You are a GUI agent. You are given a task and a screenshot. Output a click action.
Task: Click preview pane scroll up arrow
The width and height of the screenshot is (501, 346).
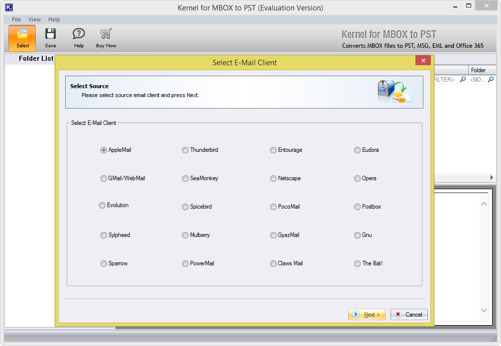(x=484, y=204)
